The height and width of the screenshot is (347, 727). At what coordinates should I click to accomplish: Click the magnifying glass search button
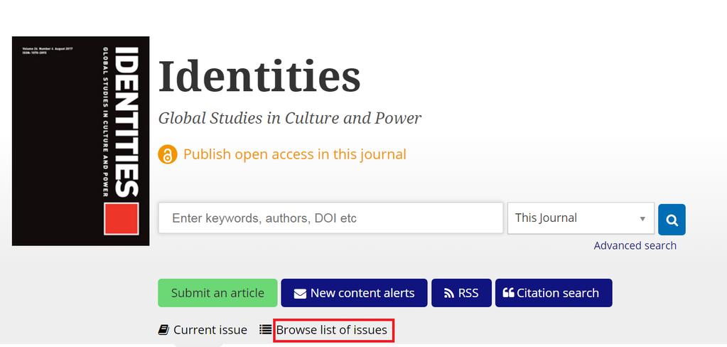[672, 220]
